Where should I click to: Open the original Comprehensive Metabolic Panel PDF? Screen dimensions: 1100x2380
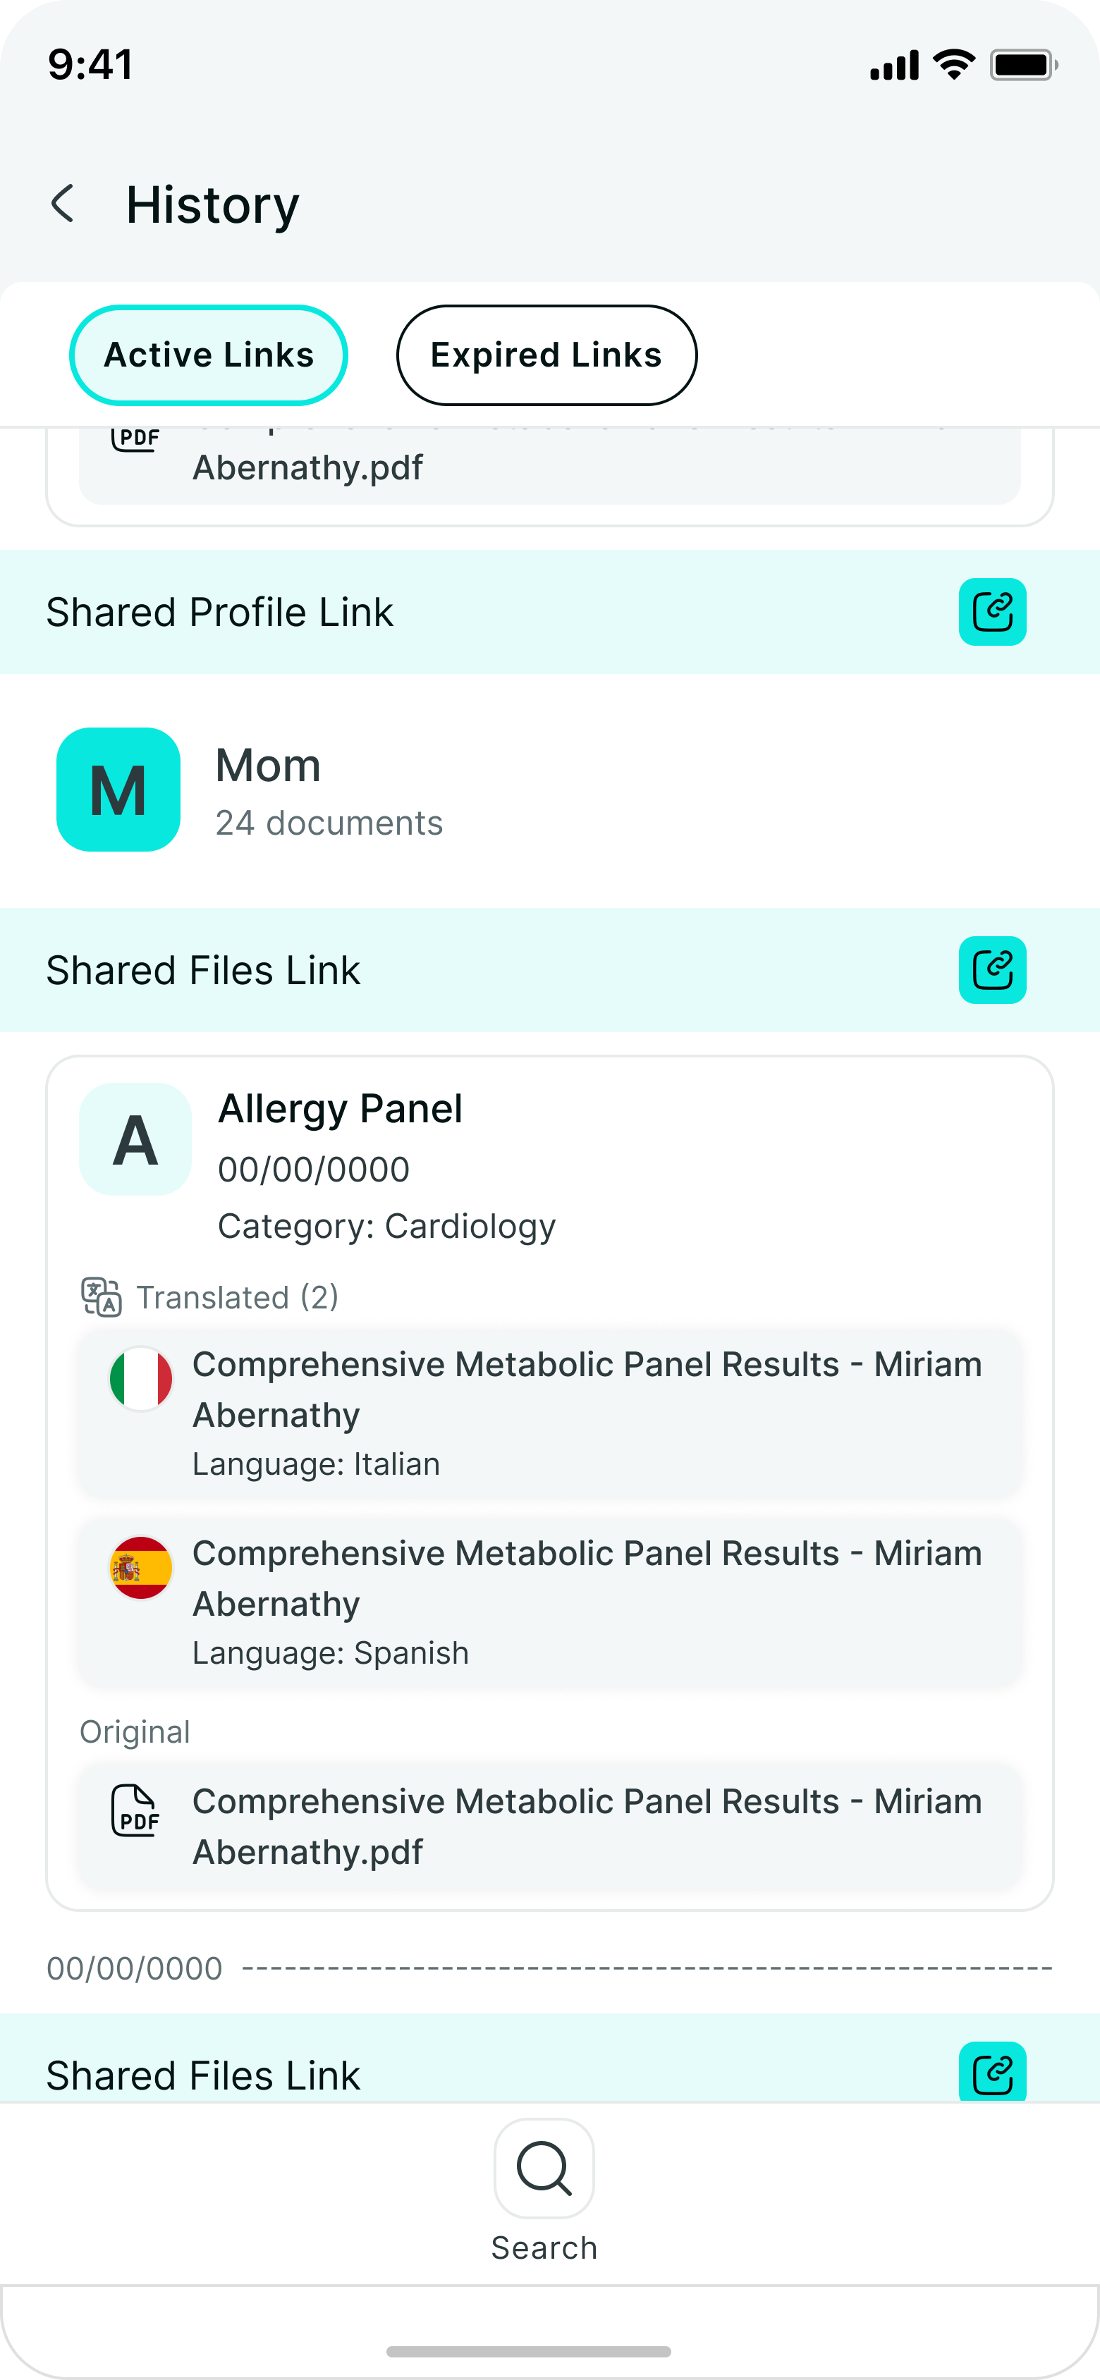586,1826
